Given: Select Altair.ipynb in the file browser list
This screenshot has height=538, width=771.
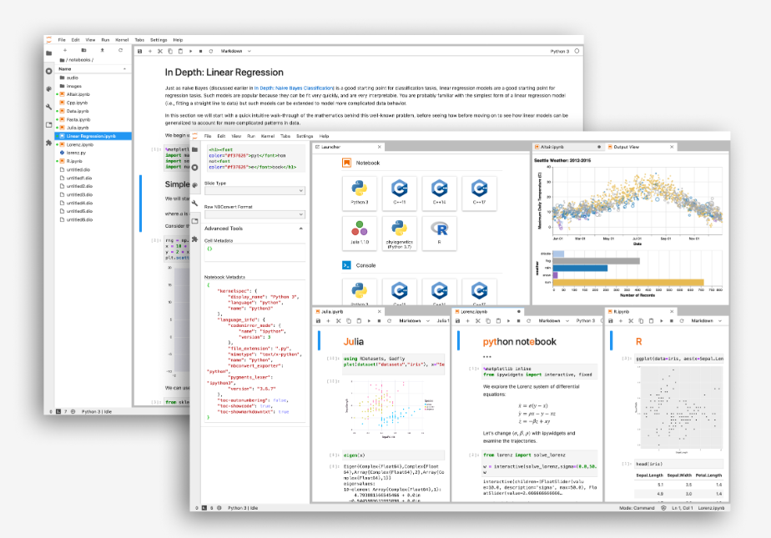Looking at the screenshot, I should pyautogui.click(x=93, y=94).
